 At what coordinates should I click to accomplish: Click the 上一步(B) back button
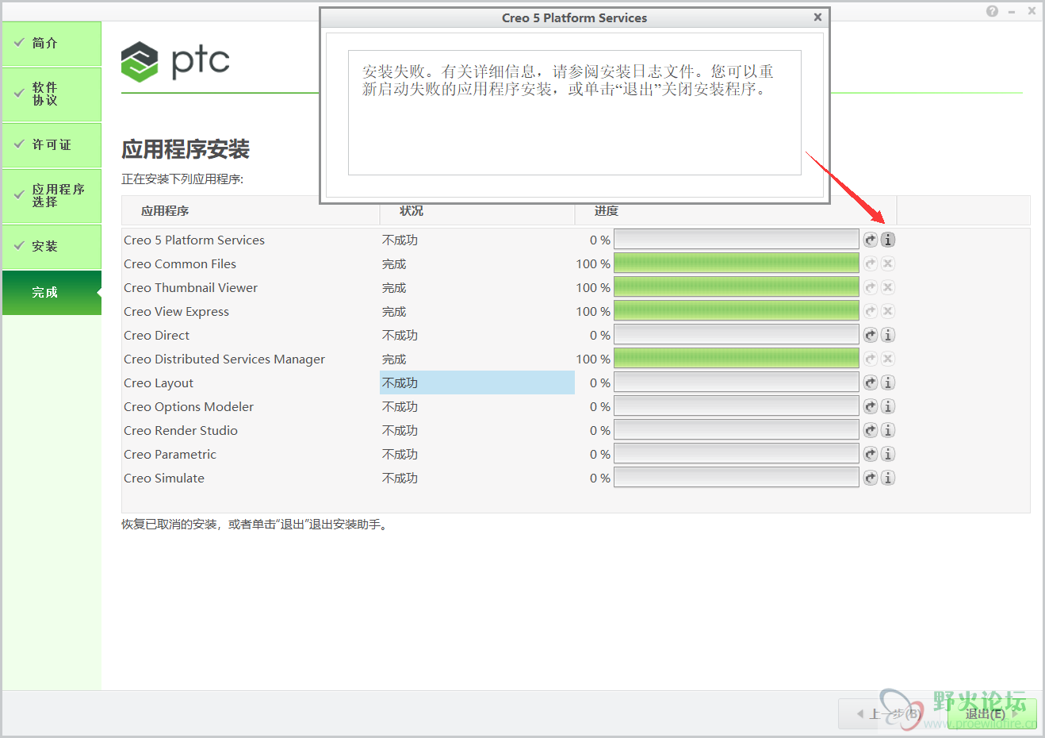888,713
